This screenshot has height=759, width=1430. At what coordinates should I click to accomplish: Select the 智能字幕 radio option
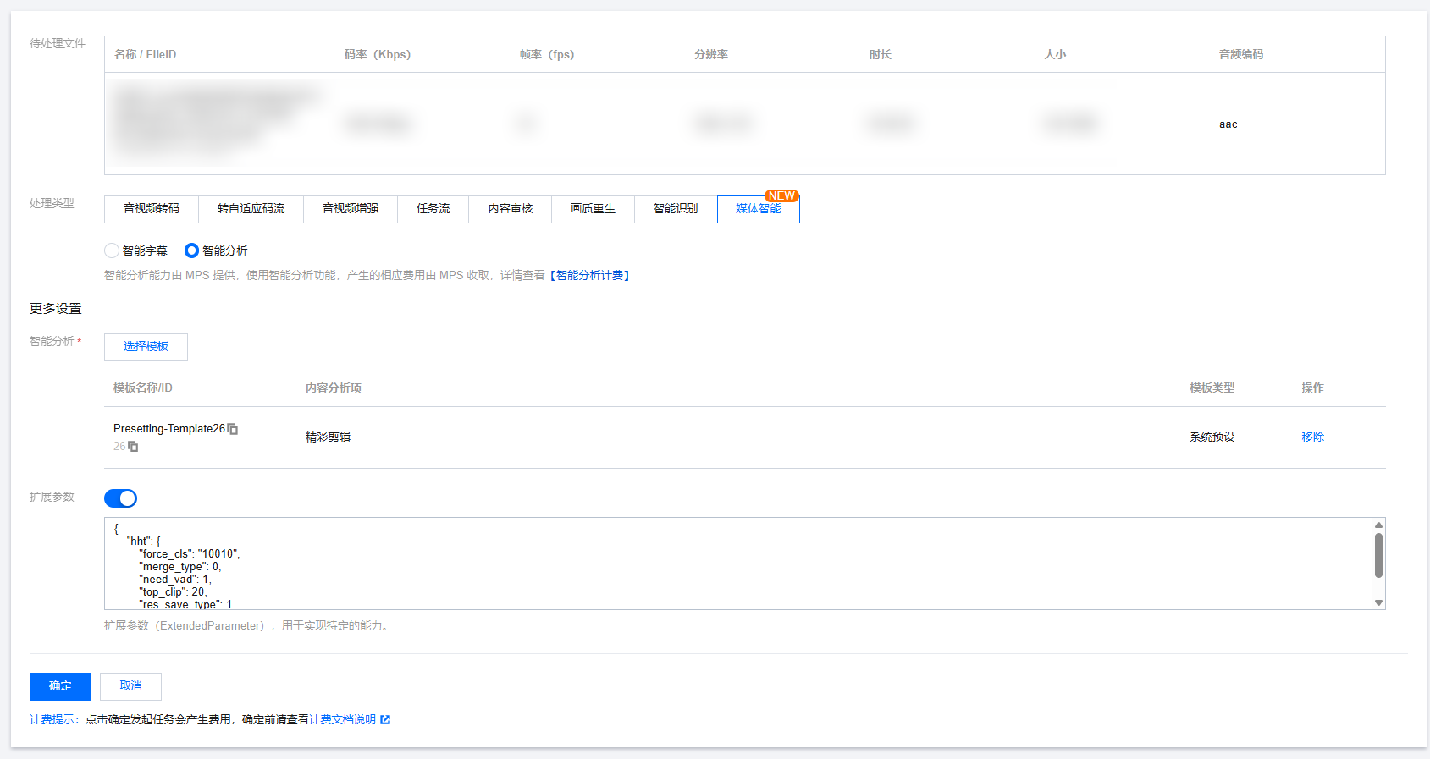pyautogui.click(x=112, y=250)
